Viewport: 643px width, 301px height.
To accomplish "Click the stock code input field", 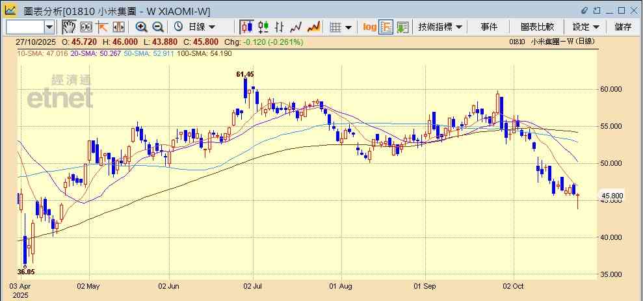I will [x=25, y=27].
